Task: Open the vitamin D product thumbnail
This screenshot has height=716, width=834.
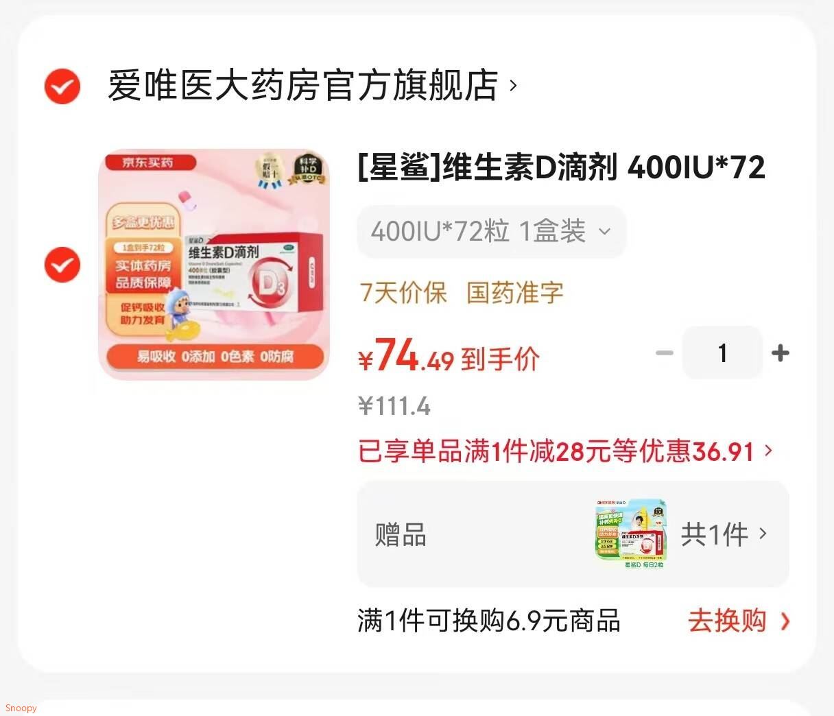Action: coord(214,265)
